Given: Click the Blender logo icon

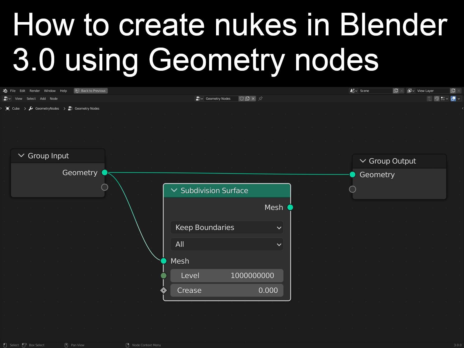Looking at the screenshot, I should pyautogui.click(x=5, y=91).
